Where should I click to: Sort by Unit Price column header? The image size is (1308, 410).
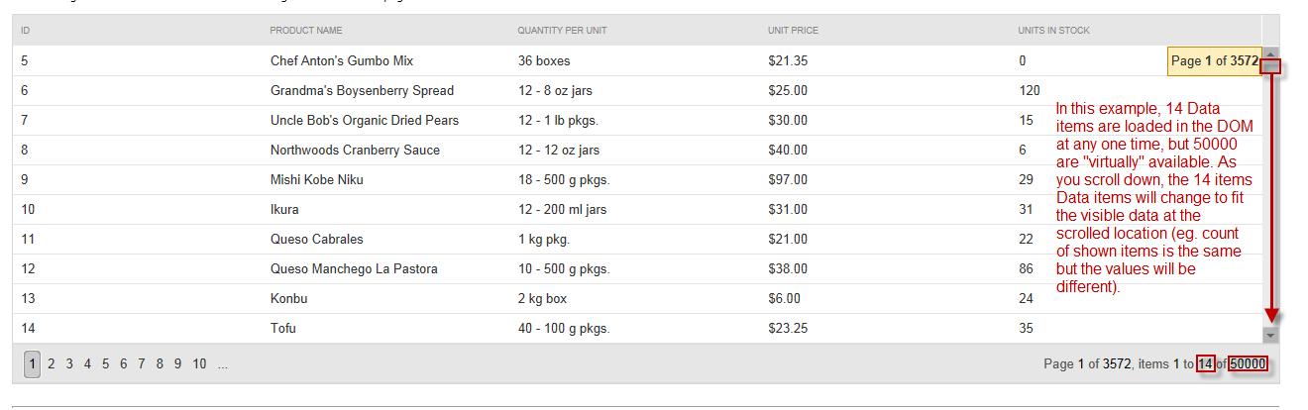click(793, 31)
